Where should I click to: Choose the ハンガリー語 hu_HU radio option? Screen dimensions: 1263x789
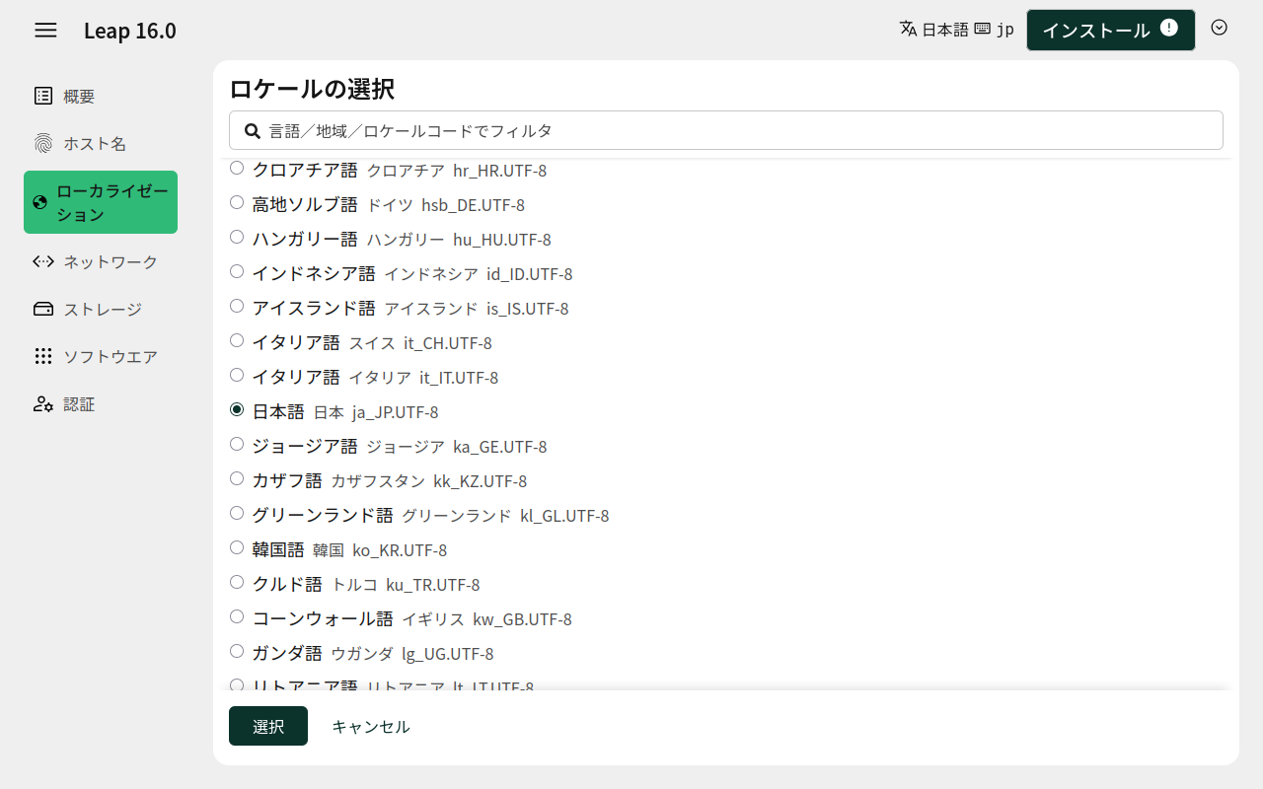tap(237, 237)
